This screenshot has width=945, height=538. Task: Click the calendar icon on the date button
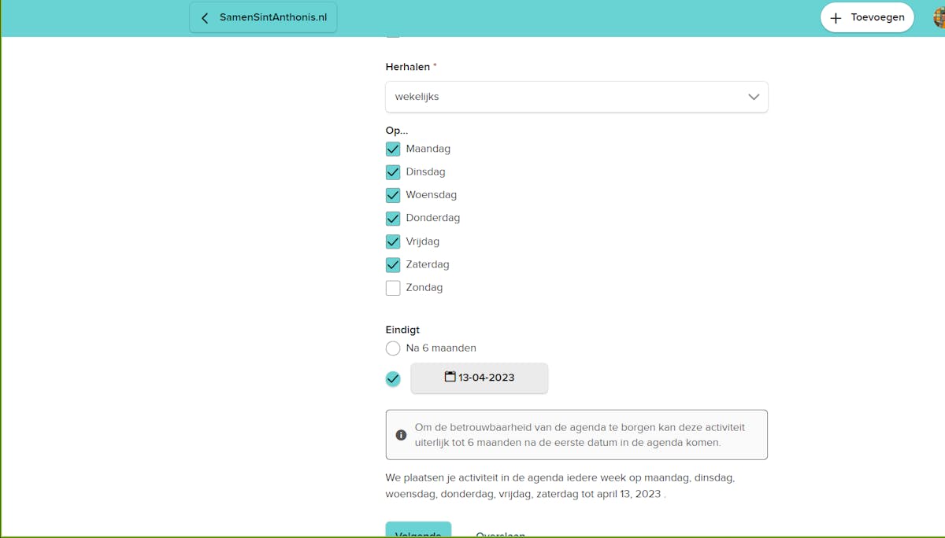point(450,377)
